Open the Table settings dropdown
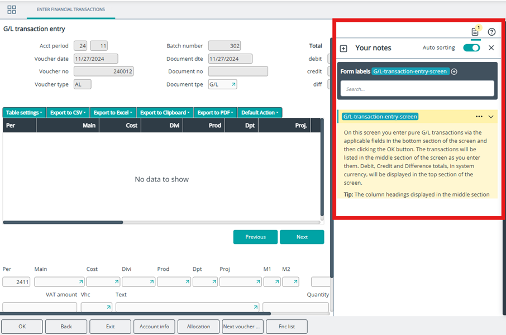The image size is (506, 335). [x=24, y=113]
